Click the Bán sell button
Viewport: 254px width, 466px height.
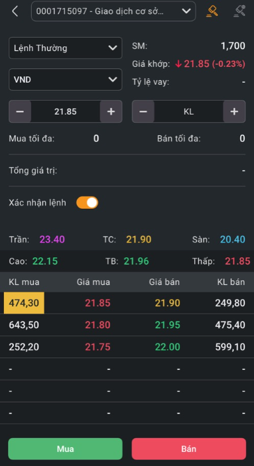pos(189,449)
